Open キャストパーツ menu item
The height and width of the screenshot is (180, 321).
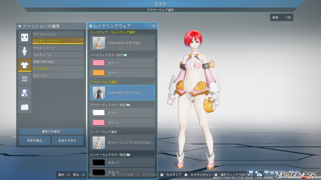click(x=58, y=48)
